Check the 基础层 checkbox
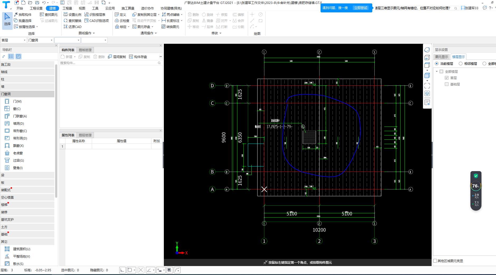 coord(447,84)
